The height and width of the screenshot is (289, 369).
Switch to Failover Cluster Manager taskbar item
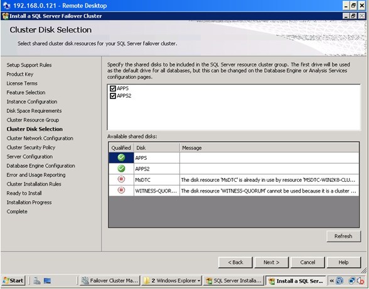pyautogui.click(x=110, y=281)
